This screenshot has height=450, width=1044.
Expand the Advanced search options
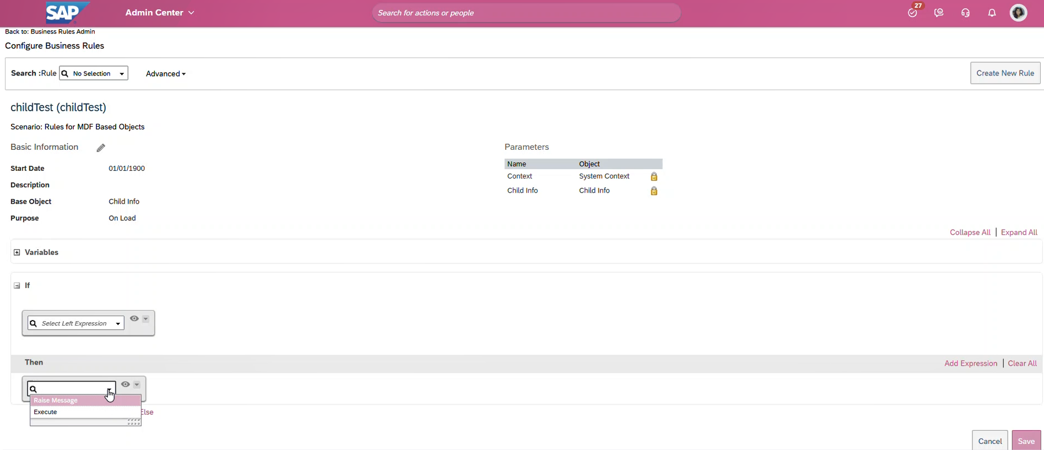point(166,74)
